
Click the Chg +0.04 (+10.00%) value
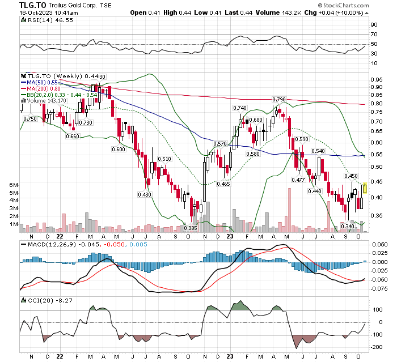[333, 12]
